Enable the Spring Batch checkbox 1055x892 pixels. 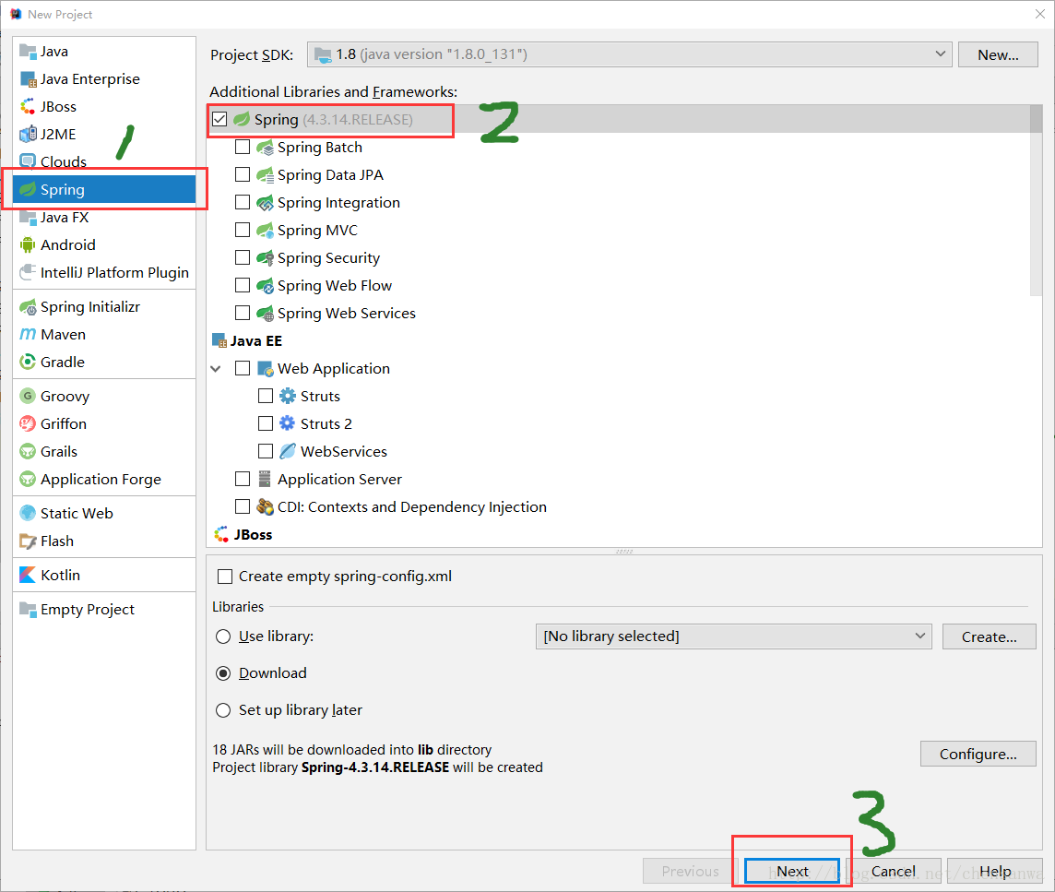tap(243, 147)
